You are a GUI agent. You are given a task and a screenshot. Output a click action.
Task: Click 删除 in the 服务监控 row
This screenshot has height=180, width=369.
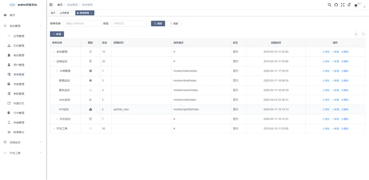(345, 91)
